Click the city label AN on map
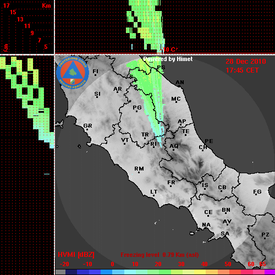Screen dimensions: 275x275 180,82
